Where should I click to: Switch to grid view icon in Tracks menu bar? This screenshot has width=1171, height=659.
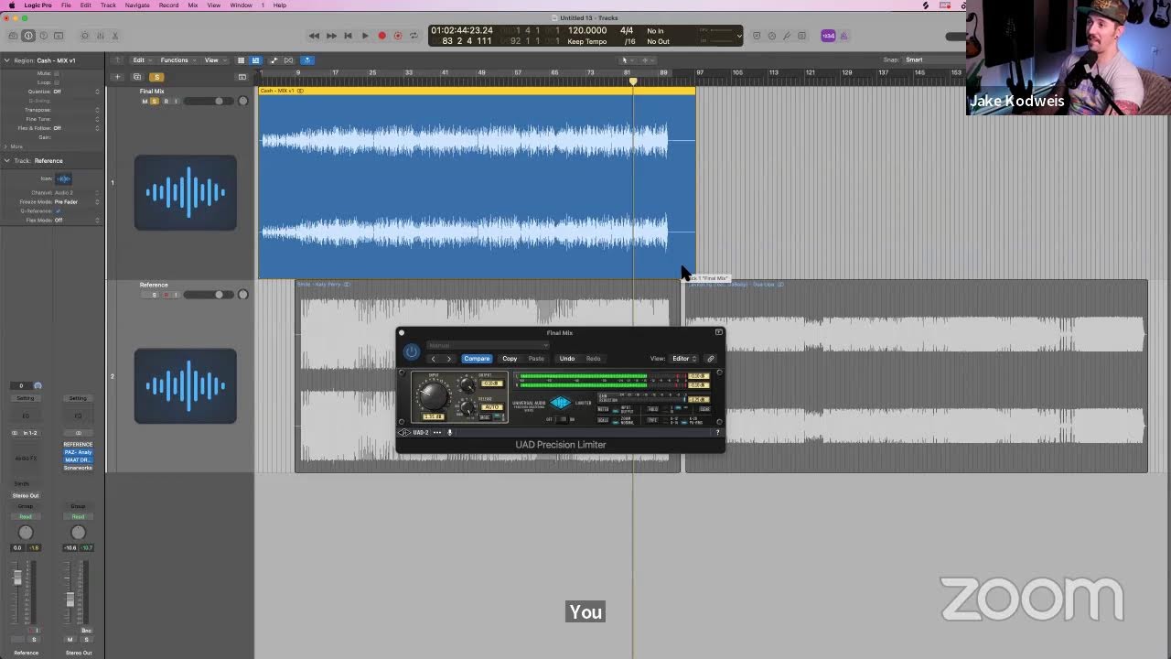click(241, 60)
